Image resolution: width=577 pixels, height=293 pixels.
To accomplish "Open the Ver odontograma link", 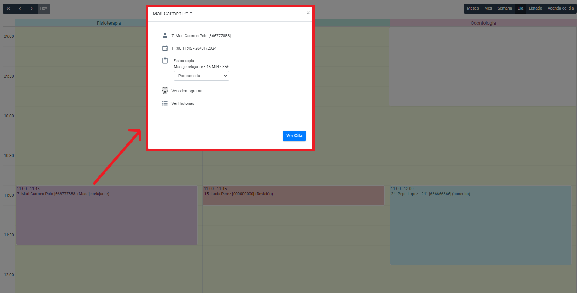I will 187,91.
